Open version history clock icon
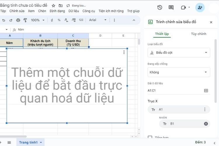 pos(160,7)
